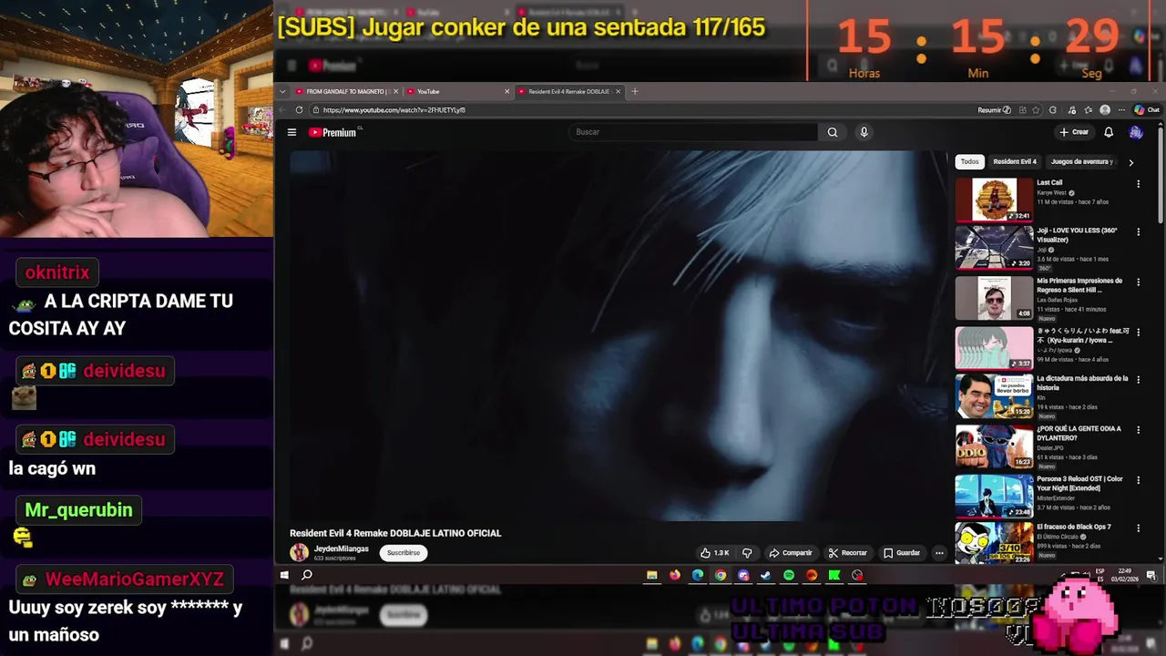Bookmark page with star icon in address bar
The image size is (1166, 656).
(x=1036, y=110)
